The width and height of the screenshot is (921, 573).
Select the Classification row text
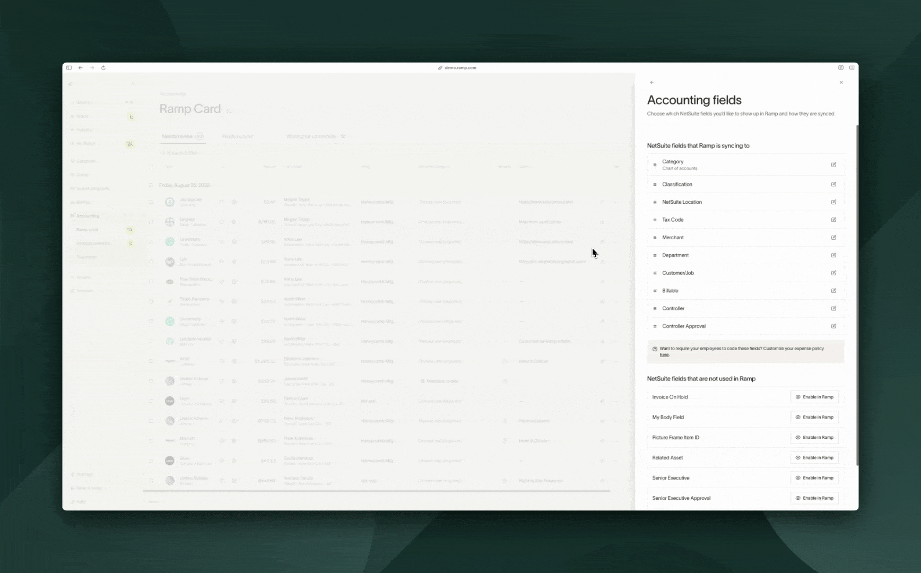677,185
